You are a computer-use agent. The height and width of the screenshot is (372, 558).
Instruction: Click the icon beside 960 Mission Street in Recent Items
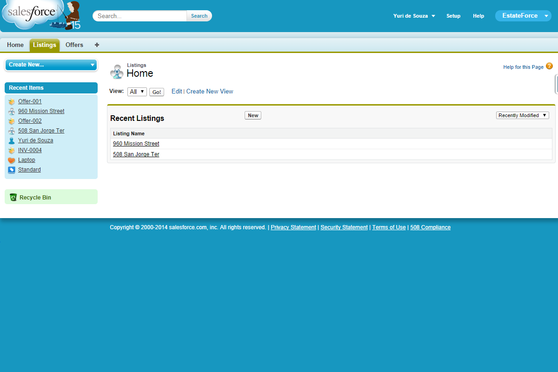tap(12, 111)
